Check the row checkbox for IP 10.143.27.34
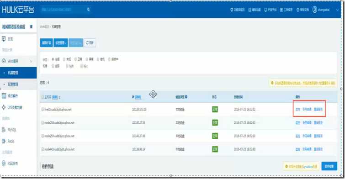 click(x=42, y=123)
